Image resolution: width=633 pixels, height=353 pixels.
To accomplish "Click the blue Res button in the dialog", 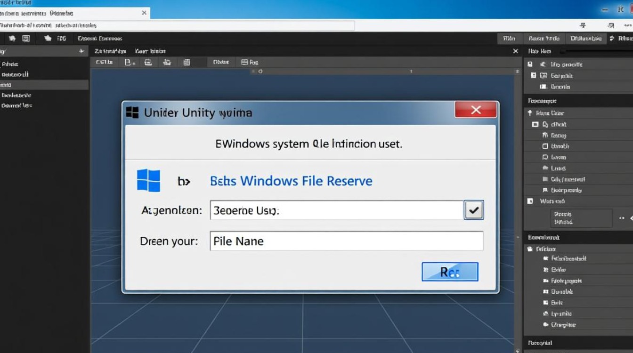I will [x=450, y=272].
